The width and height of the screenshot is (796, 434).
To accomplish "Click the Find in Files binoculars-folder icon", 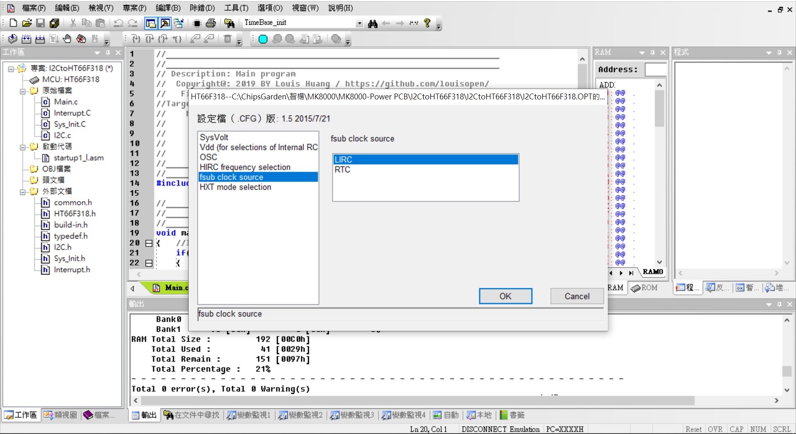I will (x=229, y=23).
